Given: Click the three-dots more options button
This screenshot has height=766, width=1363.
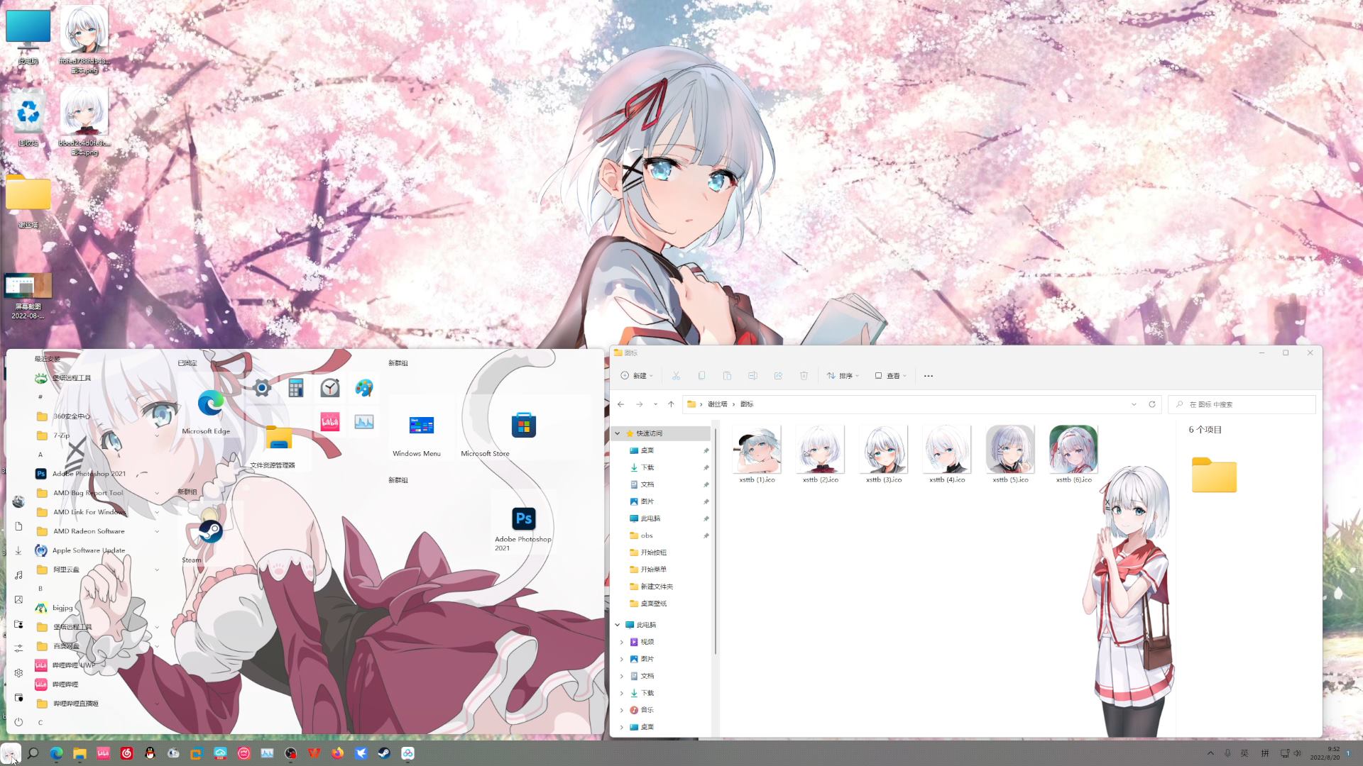Looking at the screenshot, I should tap(928, 376).
